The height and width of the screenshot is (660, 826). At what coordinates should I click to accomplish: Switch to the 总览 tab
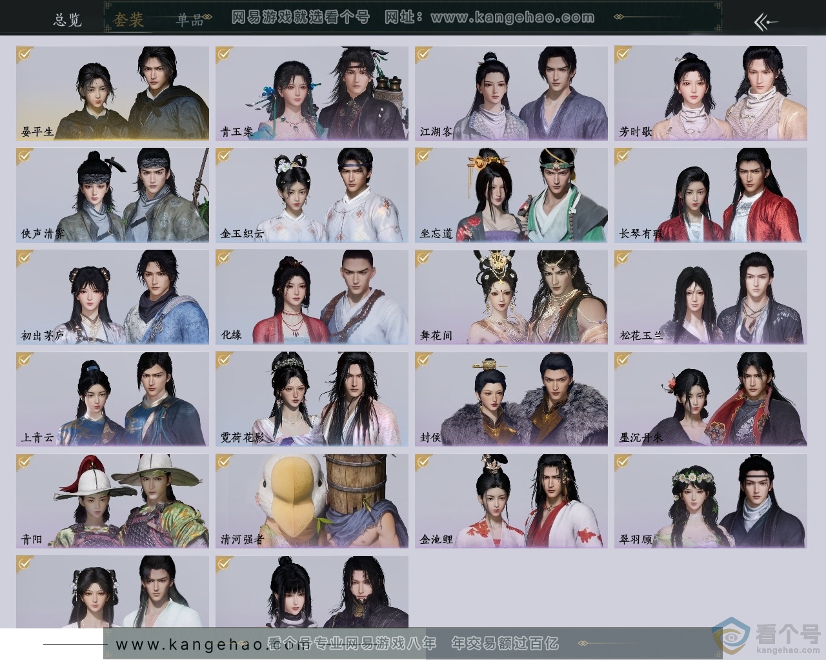coord(68,19)
